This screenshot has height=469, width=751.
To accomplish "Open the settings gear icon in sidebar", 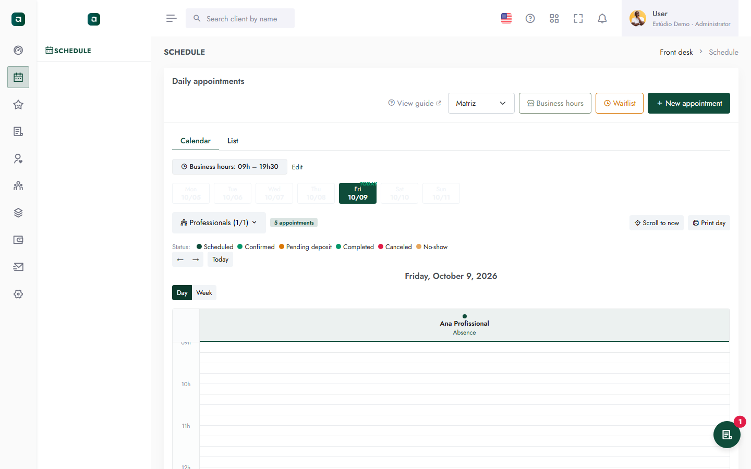I will click(x=18, y=294).
